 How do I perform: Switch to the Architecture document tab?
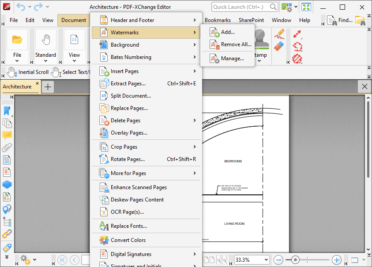(x=17, y=87)
